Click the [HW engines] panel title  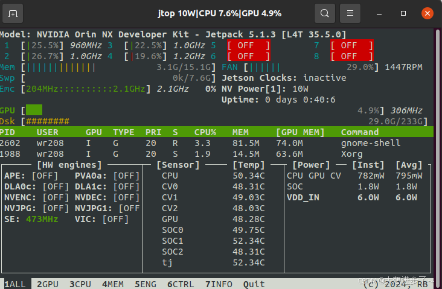click(69, 165)
